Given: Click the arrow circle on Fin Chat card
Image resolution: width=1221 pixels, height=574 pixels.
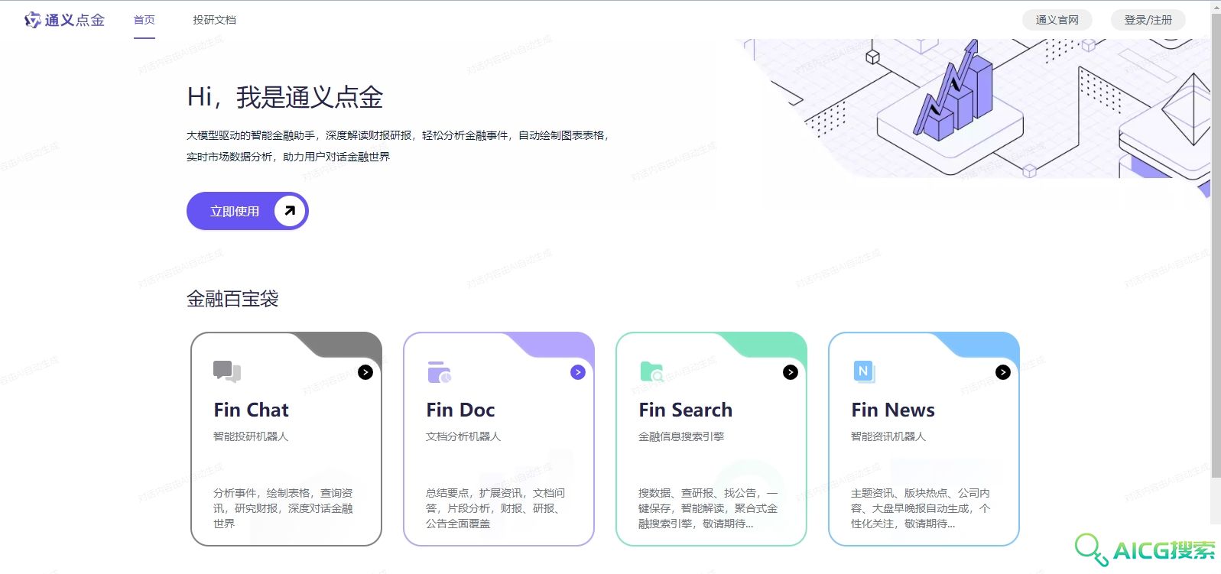Looking at the screenshot, I should coord(365,372).
